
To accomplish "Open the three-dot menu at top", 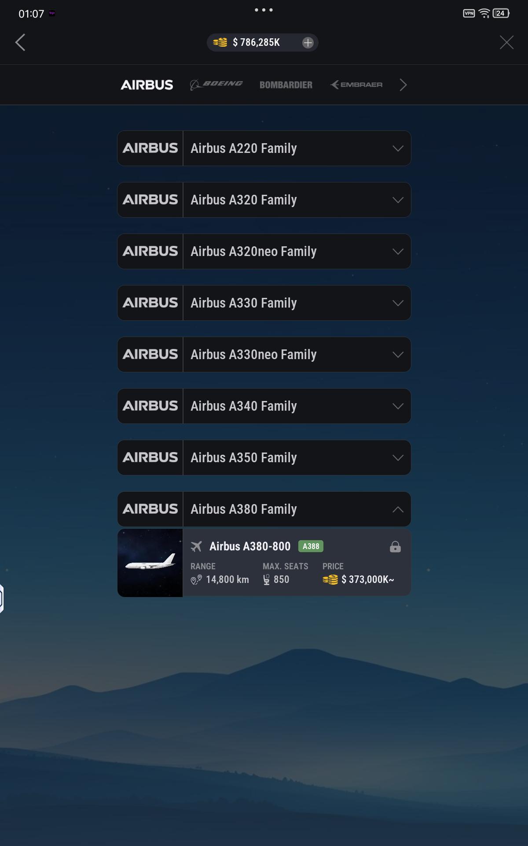I will click(264, 10).
